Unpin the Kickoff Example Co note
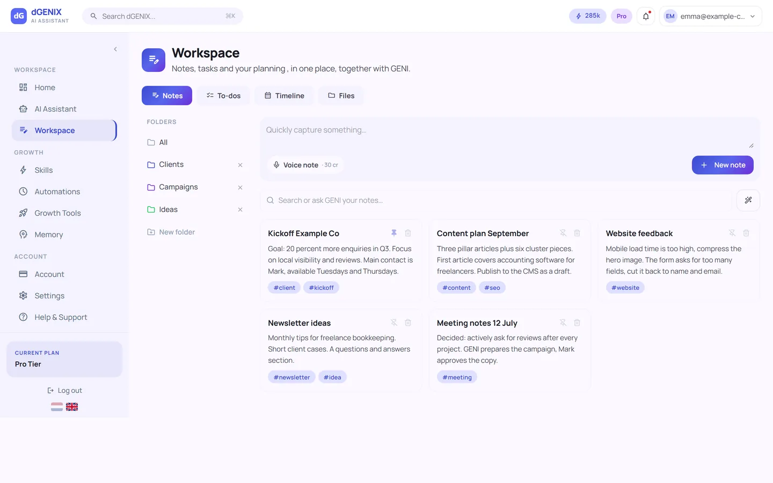The image size is (773, 483). (394, 233)
